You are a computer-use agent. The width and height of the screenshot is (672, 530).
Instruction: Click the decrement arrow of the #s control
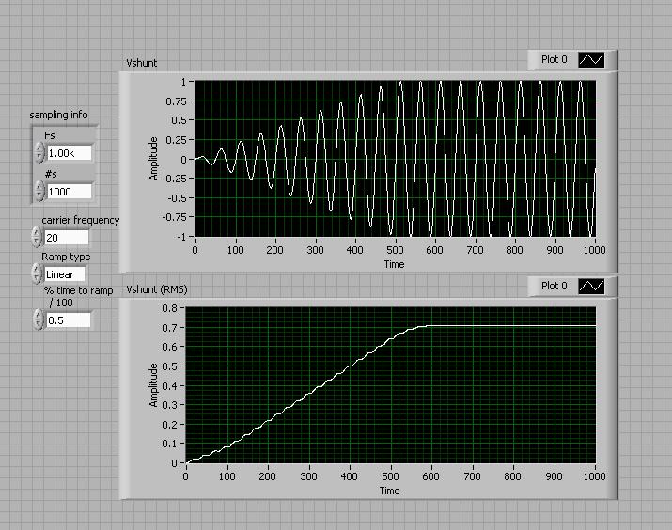point(39,195)
